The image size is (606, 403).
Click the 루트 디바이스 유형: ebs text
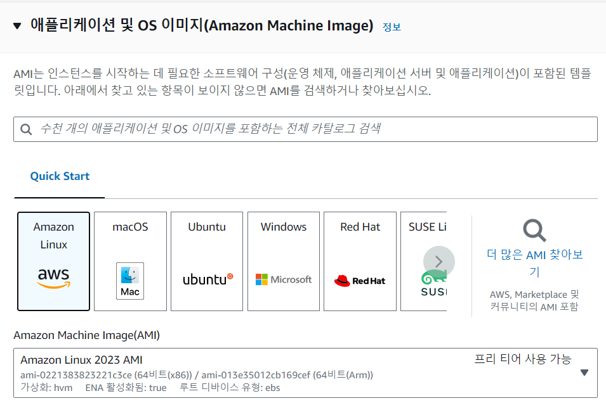[x=230, y=388]
